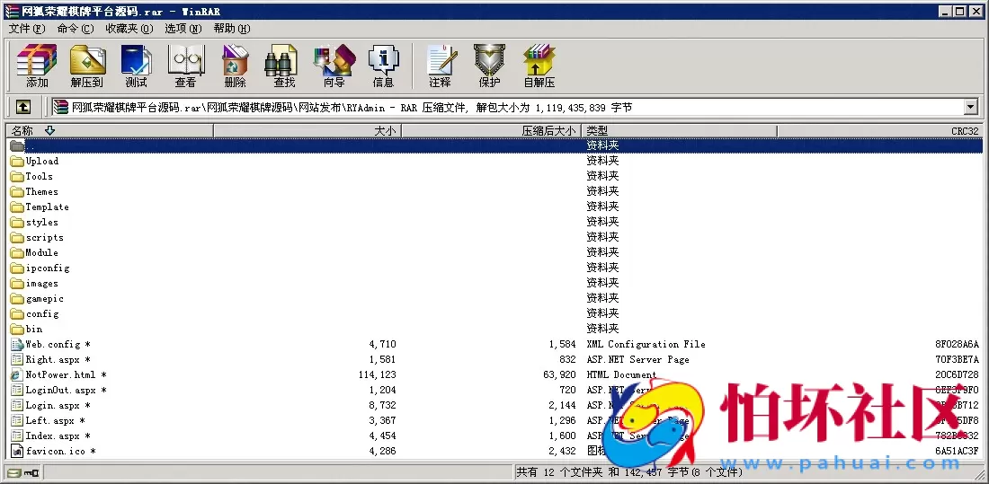Click CRC value 6A51AC3F
The width and height of the screenshot is (989, 484).
point(957,452)
